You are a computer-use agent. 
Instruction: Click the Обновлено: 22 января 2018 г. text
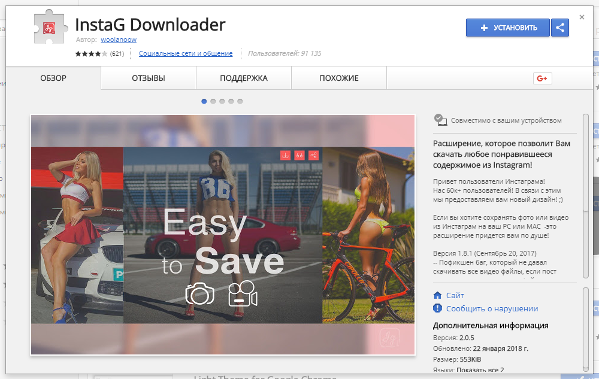coord(480,348)
